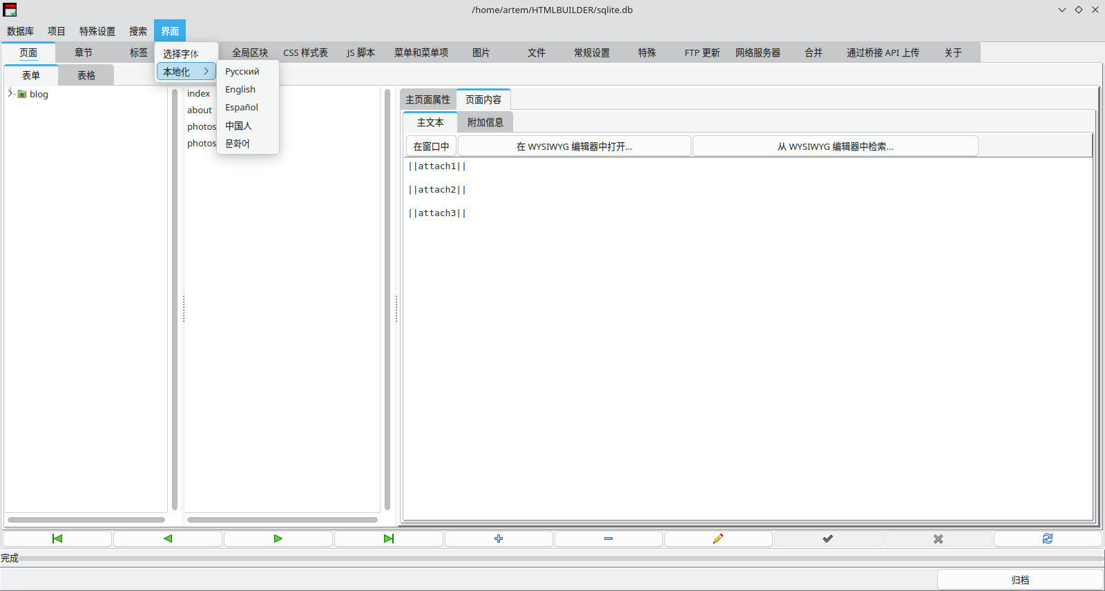Open the 本地化 submenu arrow
The height and width of the screenshot is (591, 1105).
[206, 71]
